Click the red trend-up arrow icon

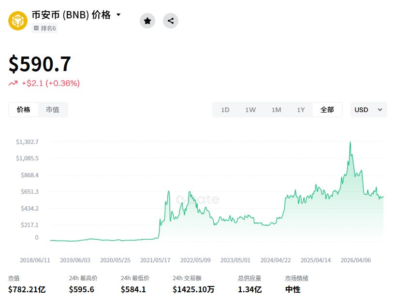(13, 83)
